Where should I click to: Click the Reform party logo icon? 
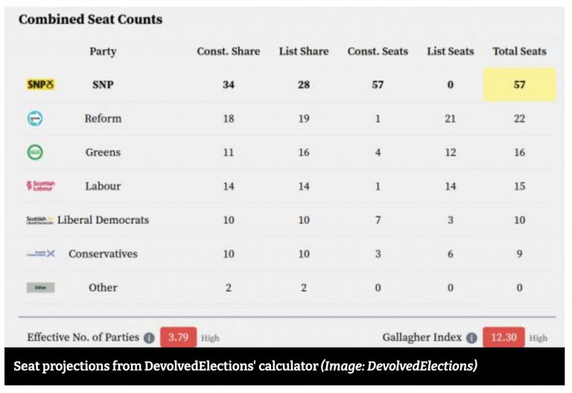point(36,118)
